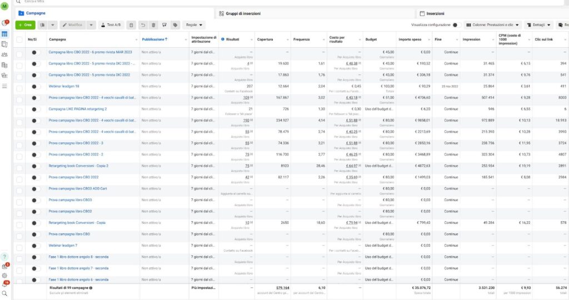Open the settings gear in left sidebar
Image resolution: width=569 pixels, height=300 pixels.
(x=4, y=276)
